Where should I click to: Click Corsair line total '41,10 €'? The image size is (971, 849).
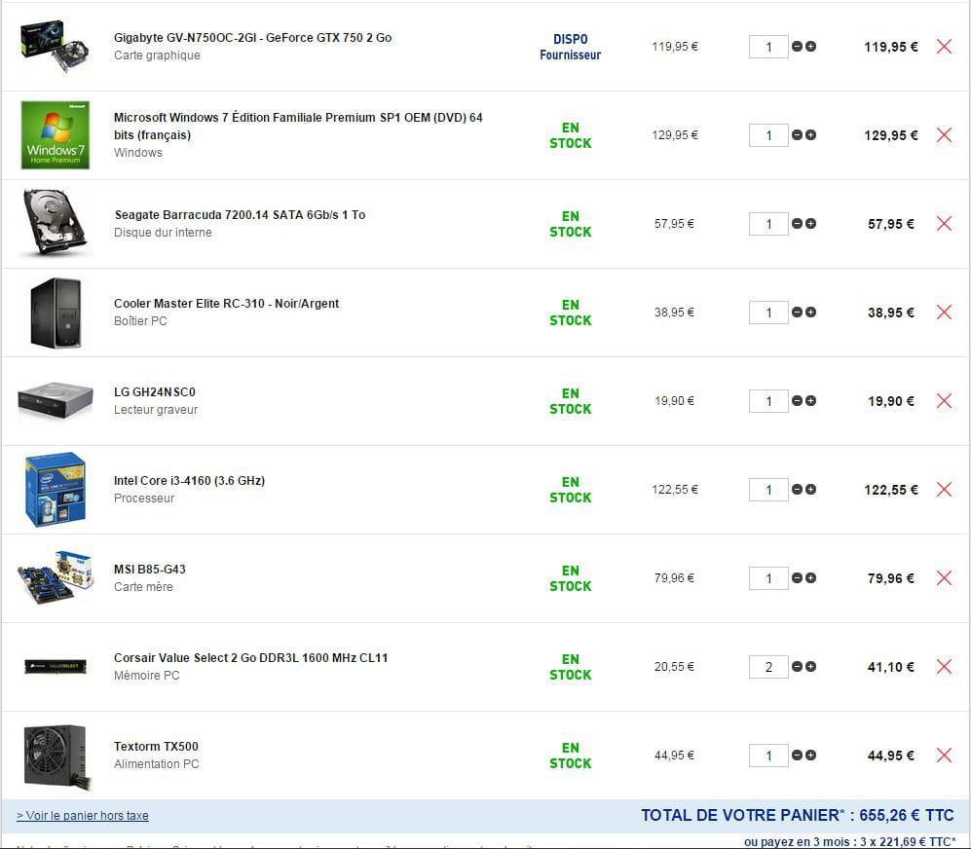(890, 667)
